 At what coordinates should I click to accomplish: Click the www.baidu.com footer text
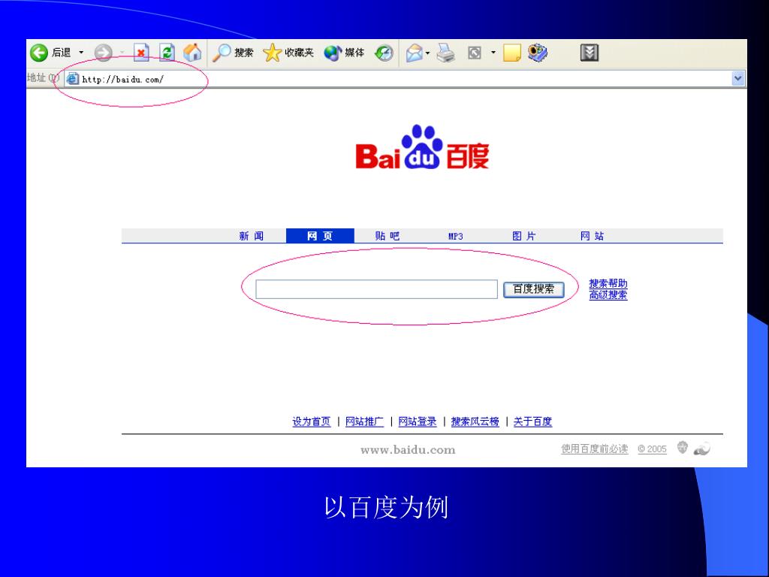[408, 450]
